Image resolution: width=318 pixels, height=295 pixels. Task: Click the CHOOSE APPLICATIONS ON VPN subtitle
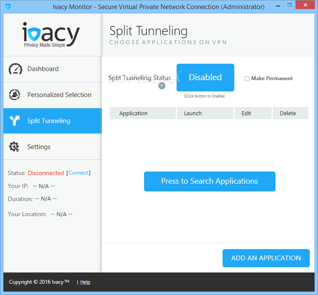tap(168, 42)
